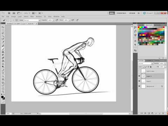The height and width of the screenshot is (126, 168).
Task: Select the Eraser tool
Action: click(3, 58)
